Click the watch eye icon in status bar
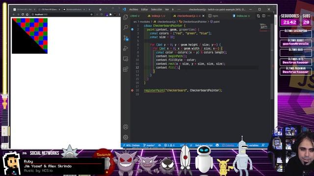 click(x=159, y=145)
